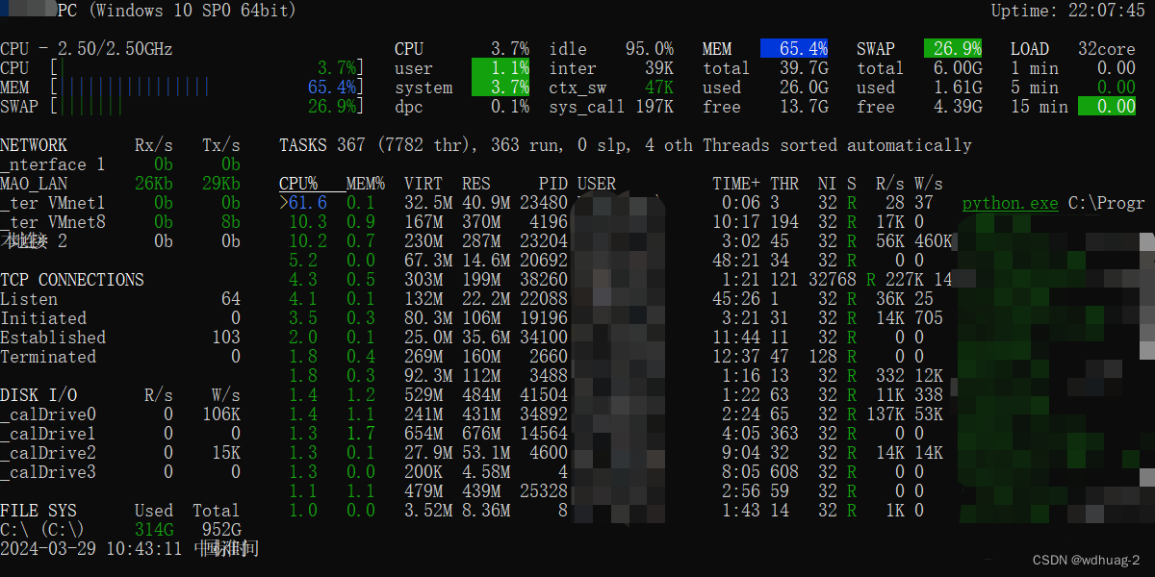Collapse the NETWORK section

[34, 144]
